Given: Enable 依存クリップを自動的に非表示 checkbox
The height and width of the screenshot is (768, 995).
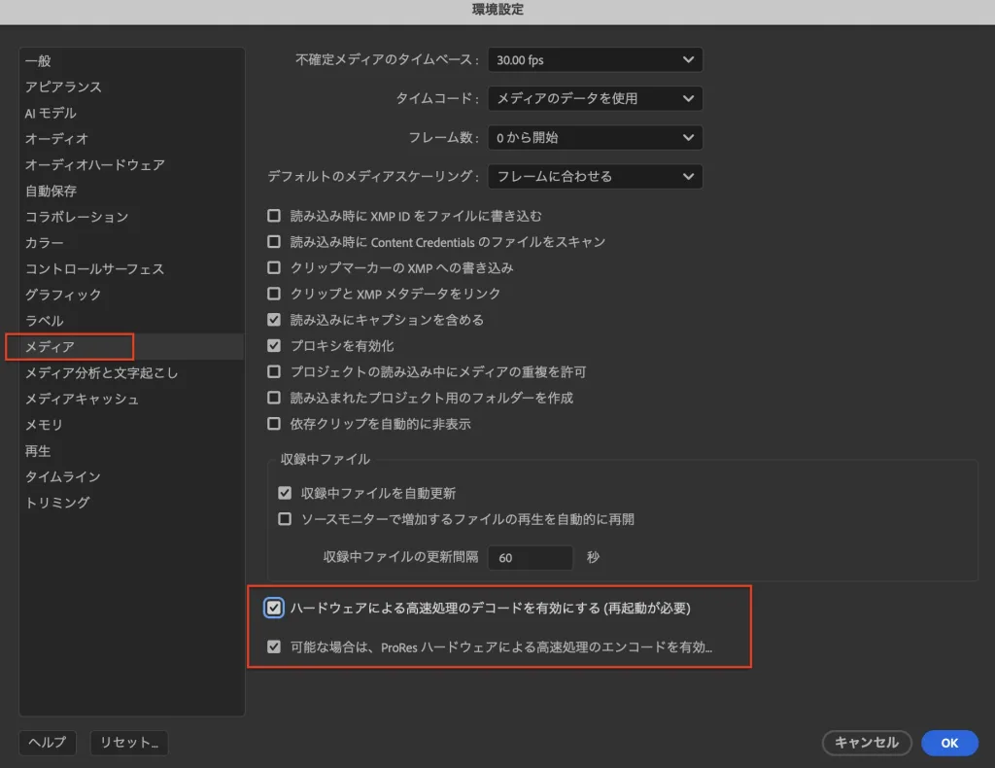Looking at the screenshot, I should (274, 424).
